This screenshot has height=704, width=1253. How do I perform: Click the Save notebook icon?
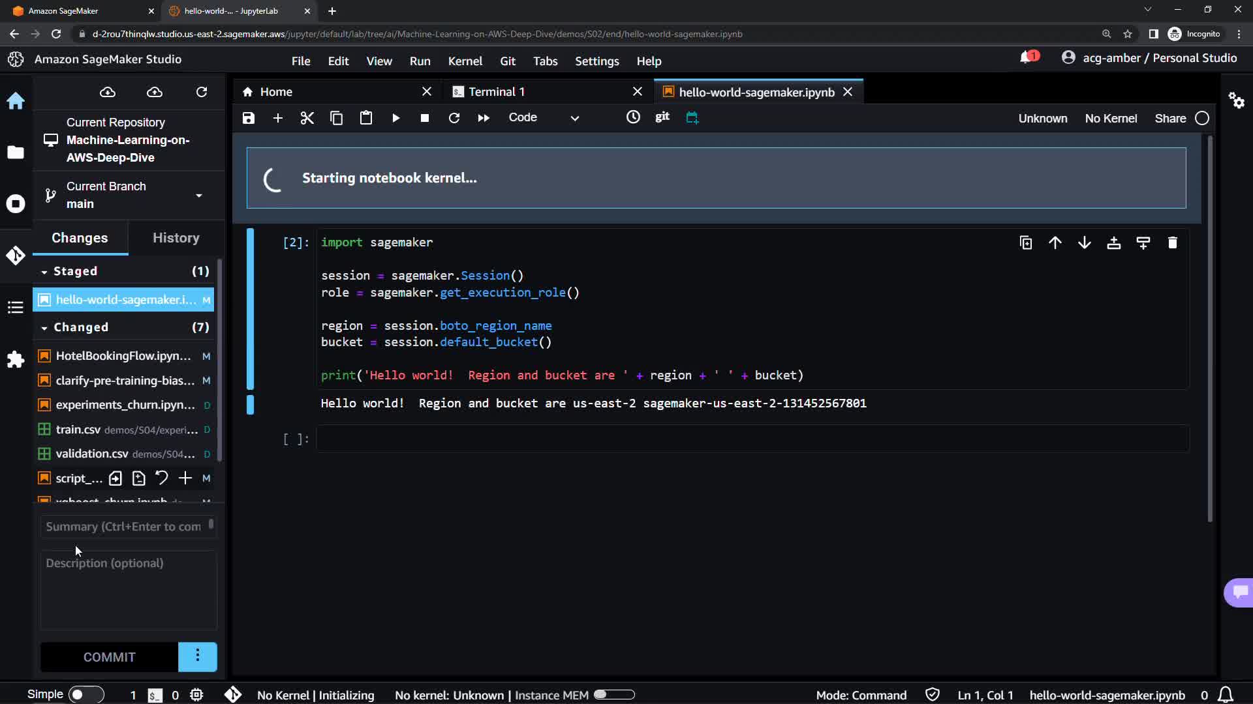click(x=248, y=118)
